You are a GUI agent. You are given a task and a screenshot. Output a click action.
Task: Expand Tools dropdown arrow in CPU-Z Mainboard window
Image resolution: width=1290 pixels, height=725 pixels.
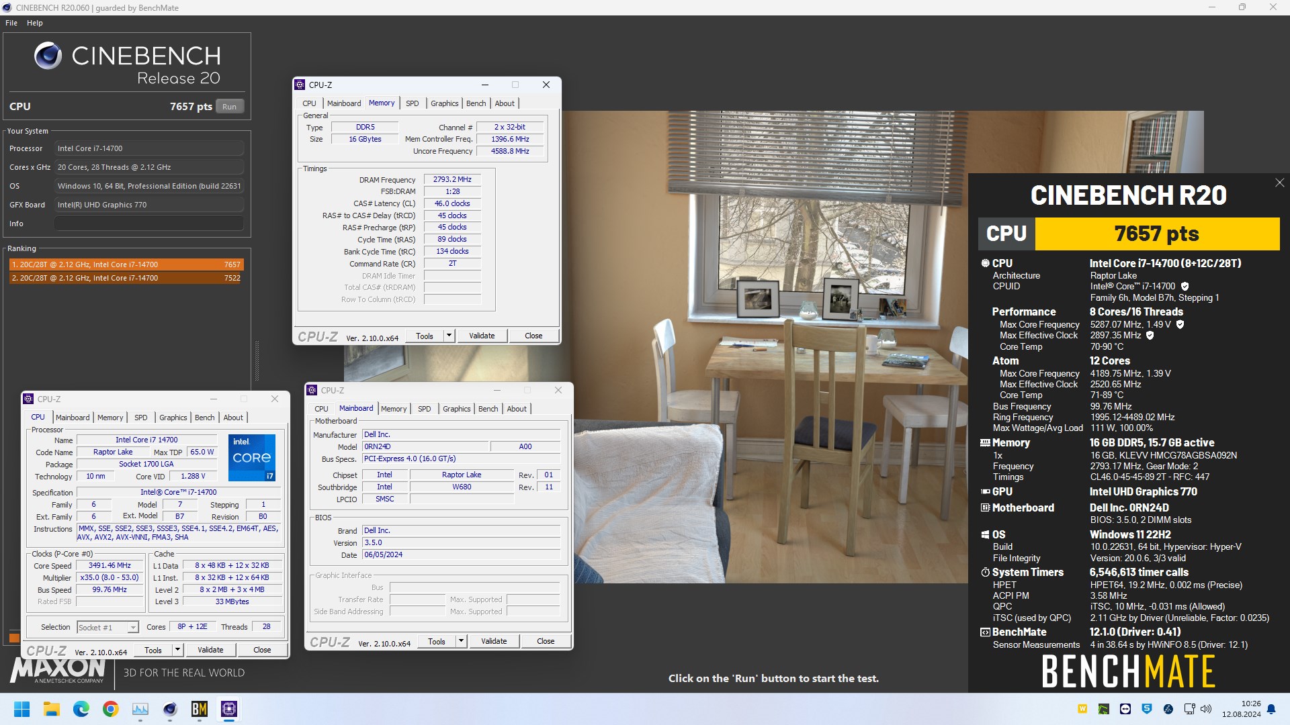(x=461, y=641)
